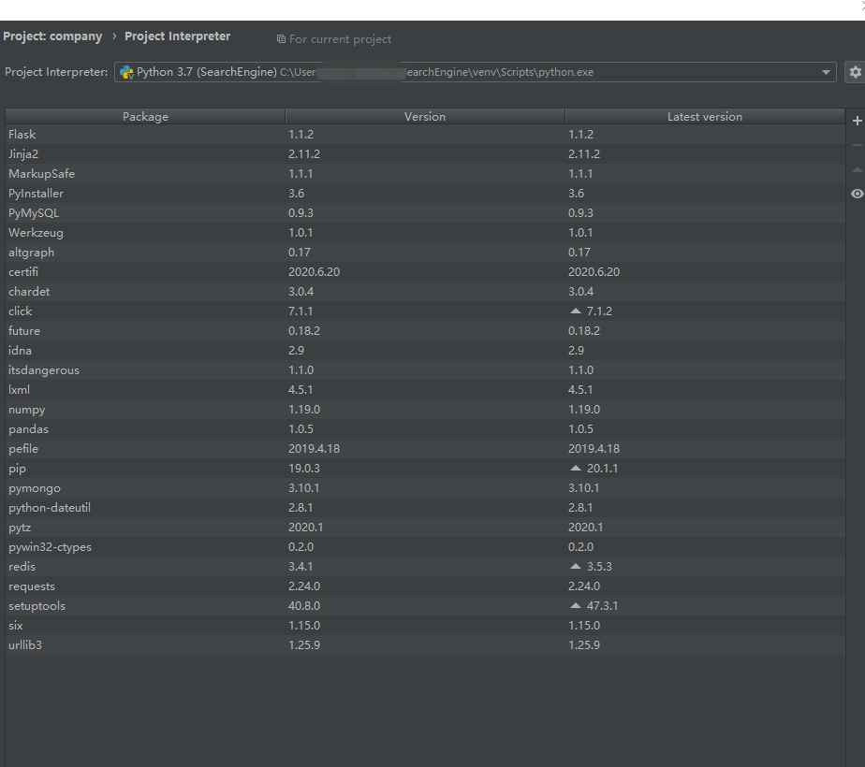Viewport: 865px width, 767px height.
Task: Expand the Project Interpreter dropdown arrow
Action: [x=826, y=72]
